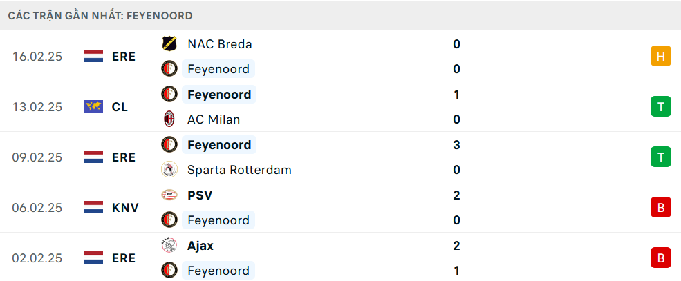681x281 pixels.
Task: Click the red B badge for 06.02.25
Action: (661, 208)
